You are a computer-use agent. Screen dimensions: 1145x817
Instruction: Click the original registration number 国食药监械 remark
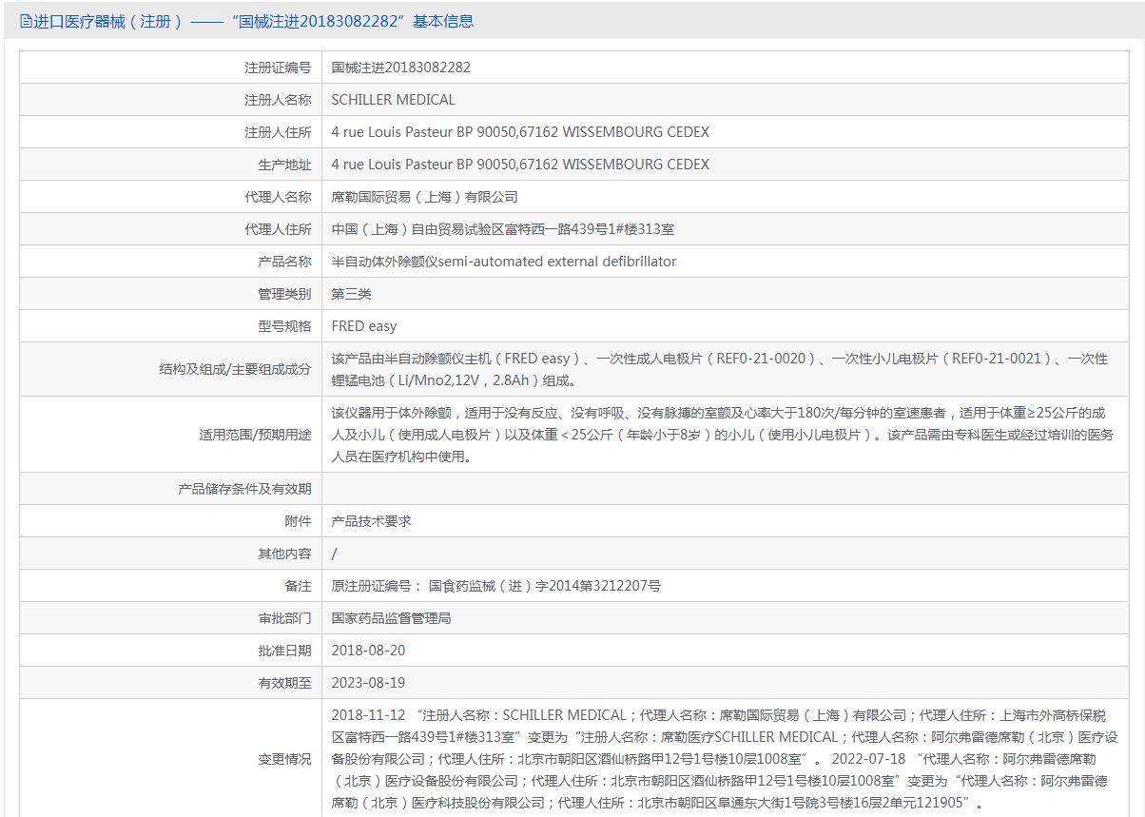pos(495,586)
